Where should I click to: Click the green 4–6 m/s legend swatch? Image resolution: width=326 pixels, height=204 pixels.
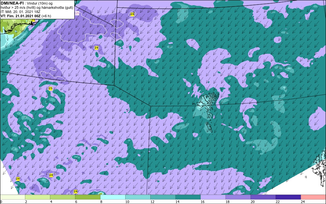click(63, 197)
